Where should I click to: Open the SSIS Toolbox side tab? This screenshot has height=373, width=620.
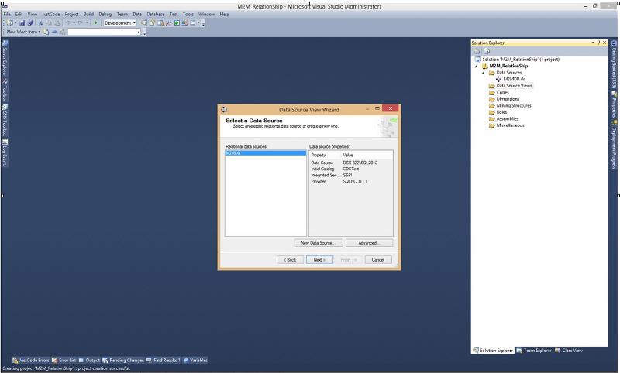[x=5, y=121]
